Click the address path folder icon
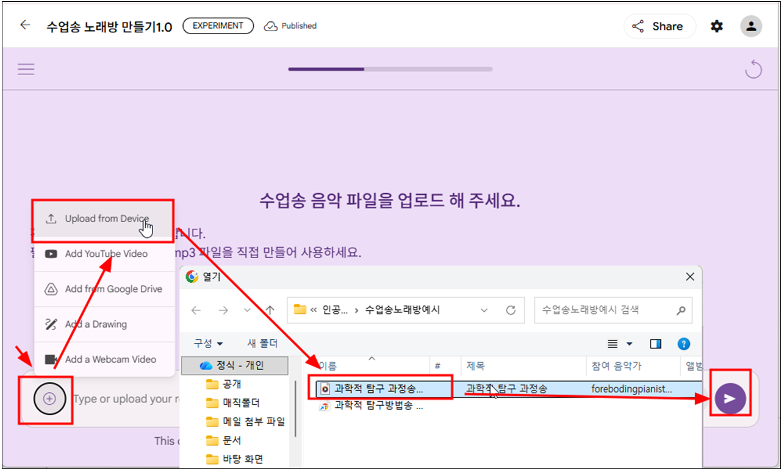 click(x=300, y=309)
